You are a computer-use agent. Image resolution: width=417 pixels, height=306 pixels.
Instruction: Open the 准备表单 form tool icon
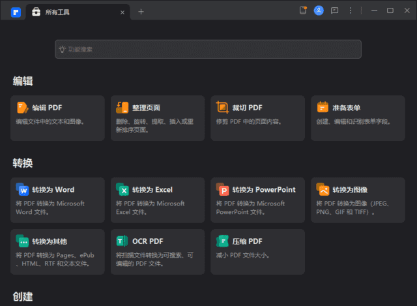(x=323, y=108)
